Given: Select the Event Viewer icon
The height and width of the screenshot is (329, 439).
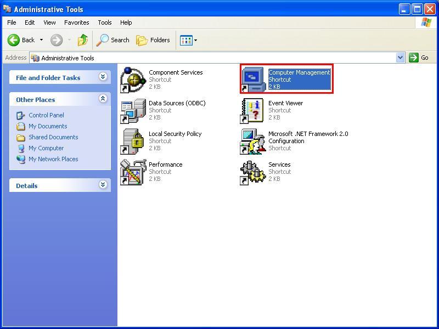Looking at the screenshot, I should coord(252,111).
